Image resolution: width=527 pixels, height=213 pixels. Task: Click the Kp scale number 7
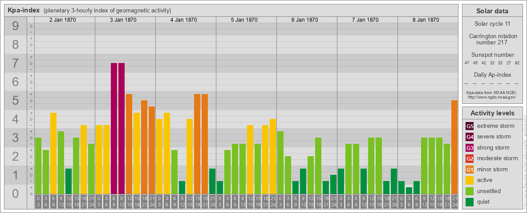pos(16,63)
